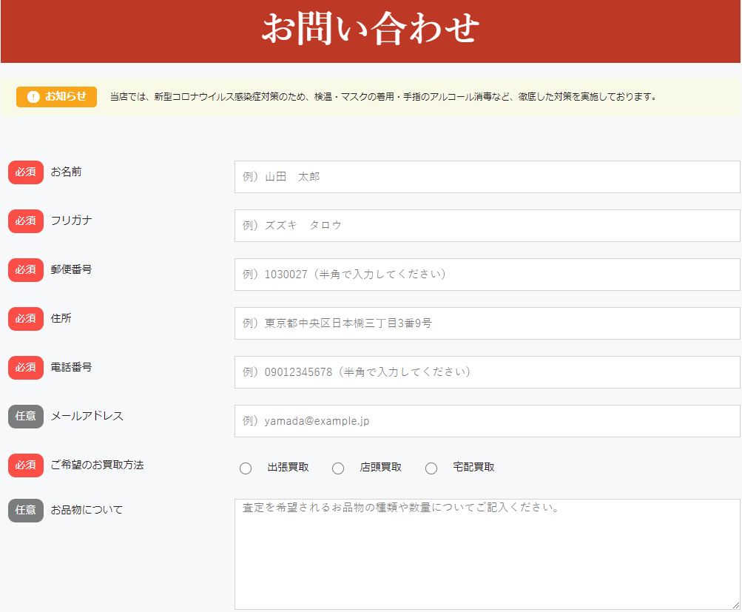Choose the 店頭買取 radio option

click(x=338, y=468)
